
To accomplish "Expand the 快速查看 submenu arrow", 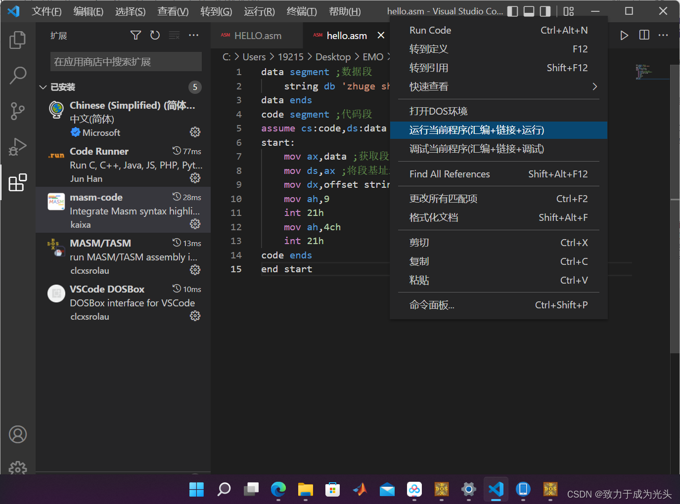I will click(x=594, y=86).
